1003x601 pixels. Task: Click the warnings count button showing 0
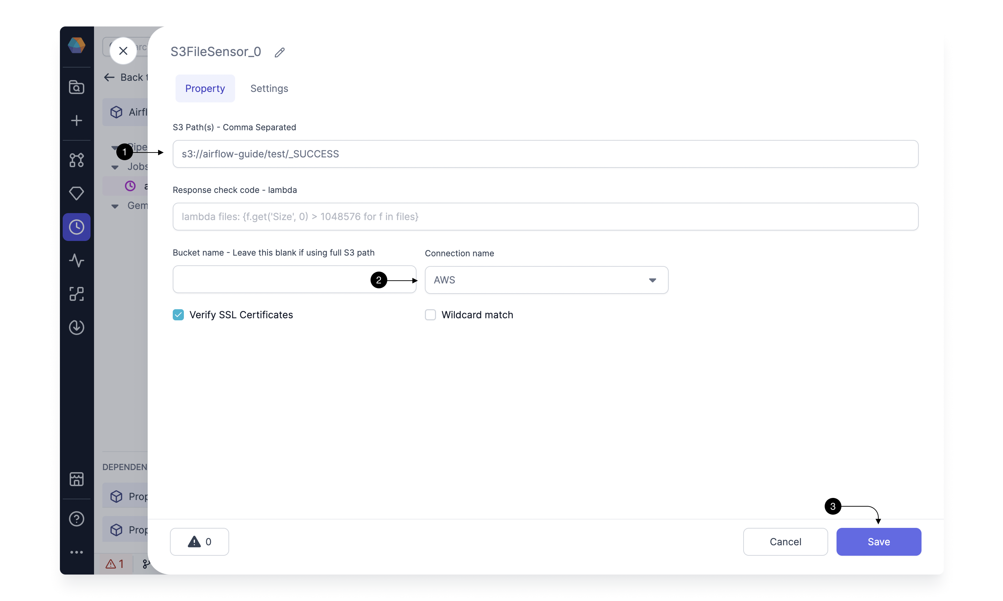[x=199, y=541]
